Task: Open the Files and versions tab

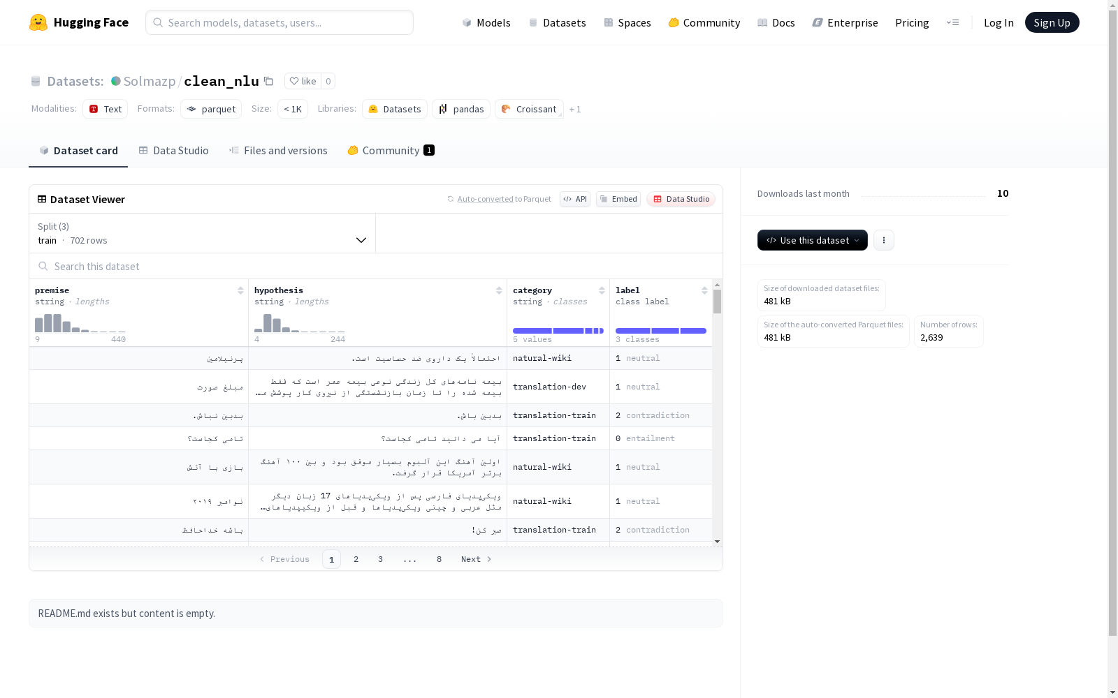Action: point(278,151)
